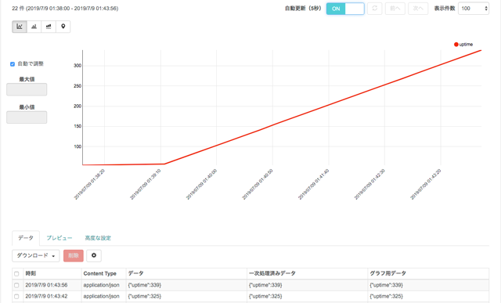Toggle the red uptime legend marker

pyautogui.click(x=456, y=45)
